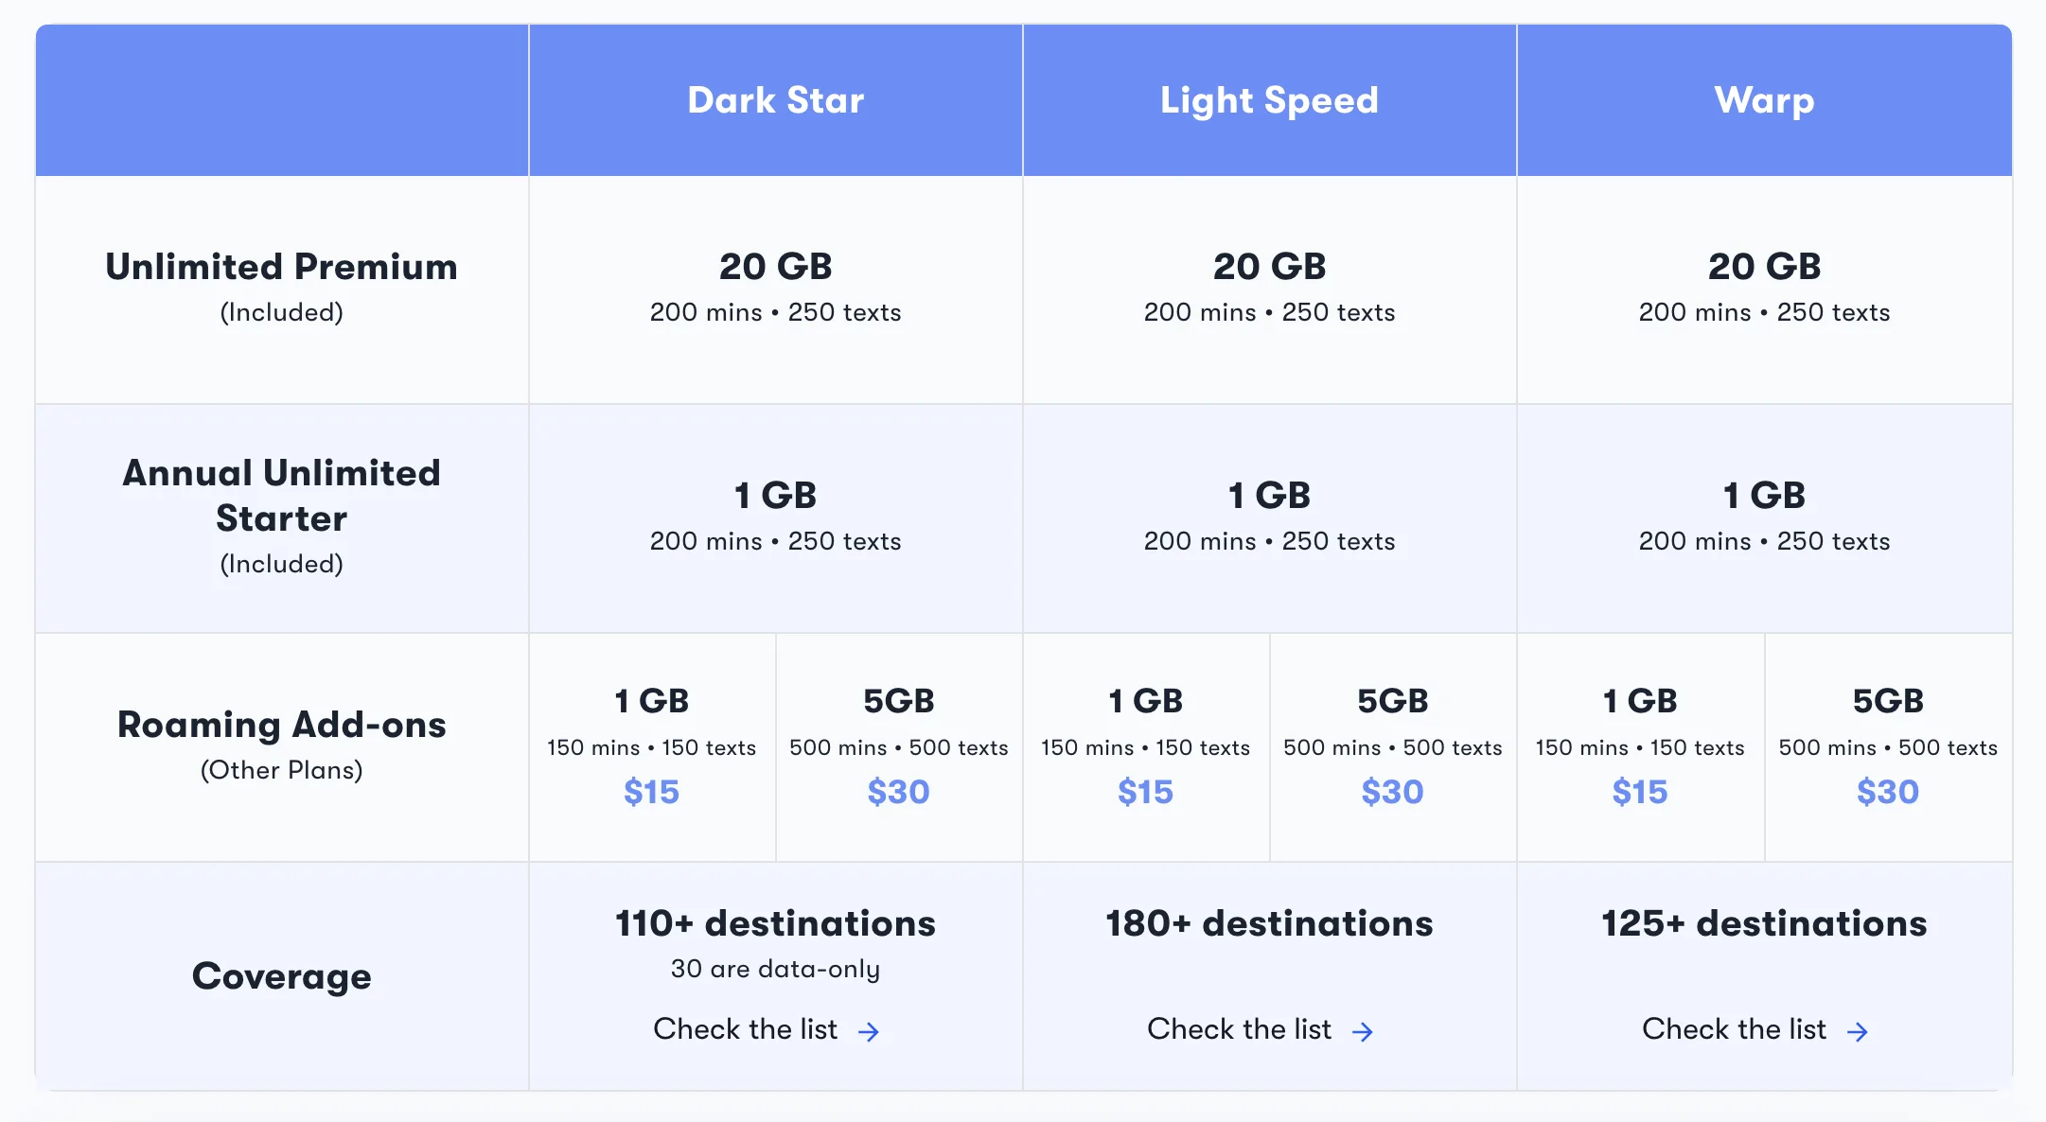
Task: Select Dark Star's $30 5GB roaming add-on
Action: click(x=898, y=793)
